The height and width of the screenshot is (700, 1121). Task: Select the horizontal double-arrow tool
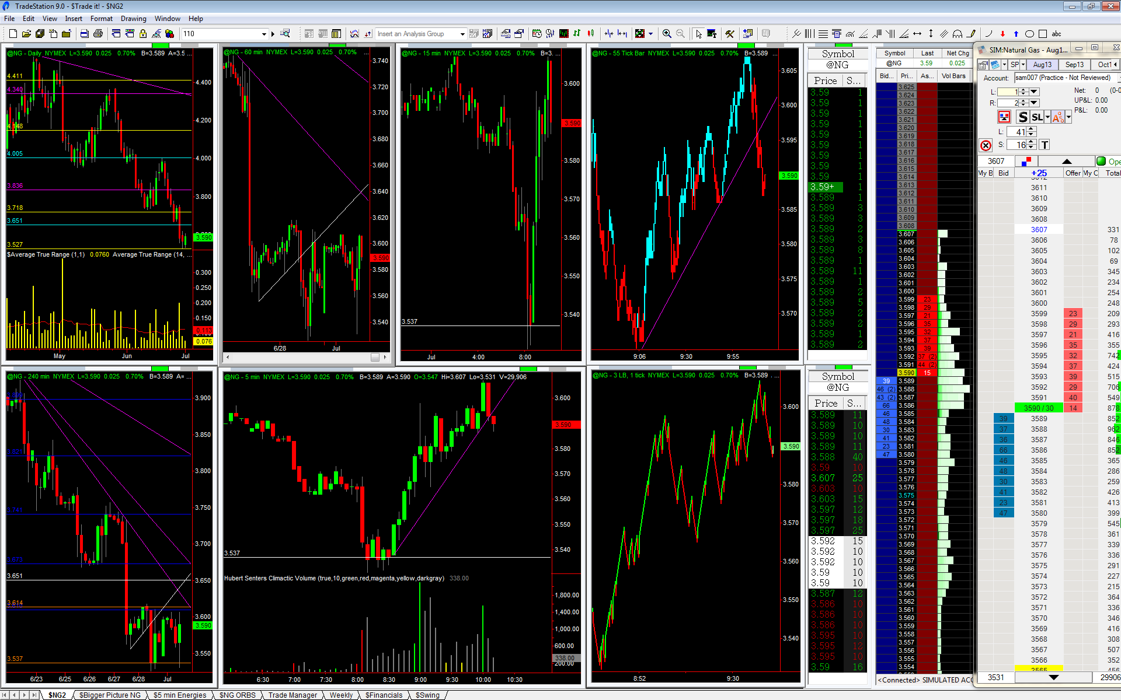tap(917, 34)
